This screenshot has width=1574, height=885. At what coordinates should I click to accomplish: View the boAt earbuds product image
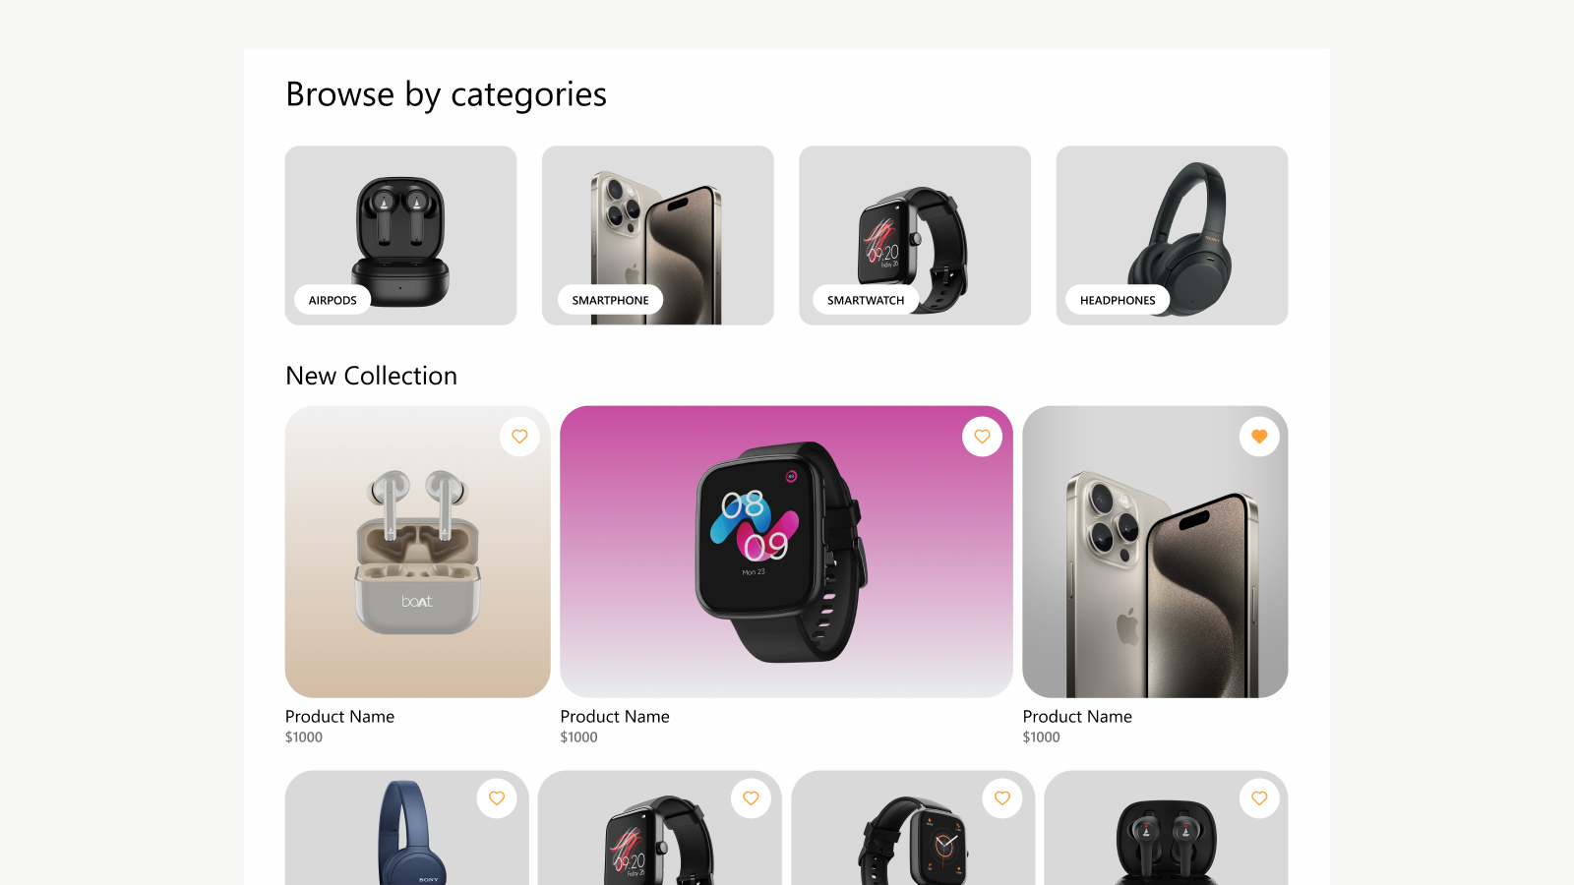tap(417, 552)
